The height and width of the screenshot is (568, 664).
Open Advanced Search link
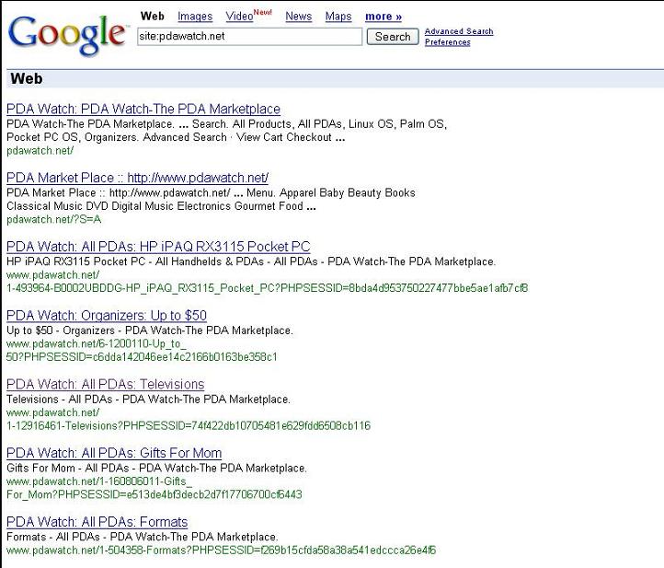(459, 31)
